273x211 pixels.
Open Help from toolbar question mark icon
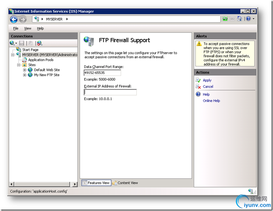pos(248,19)
